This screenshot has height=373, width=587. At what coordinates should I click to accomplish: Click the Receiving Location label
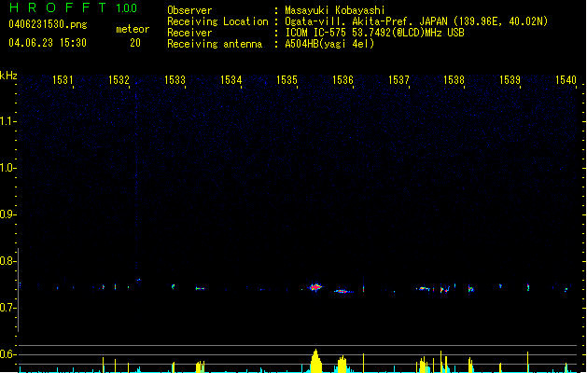click(217, 21)
